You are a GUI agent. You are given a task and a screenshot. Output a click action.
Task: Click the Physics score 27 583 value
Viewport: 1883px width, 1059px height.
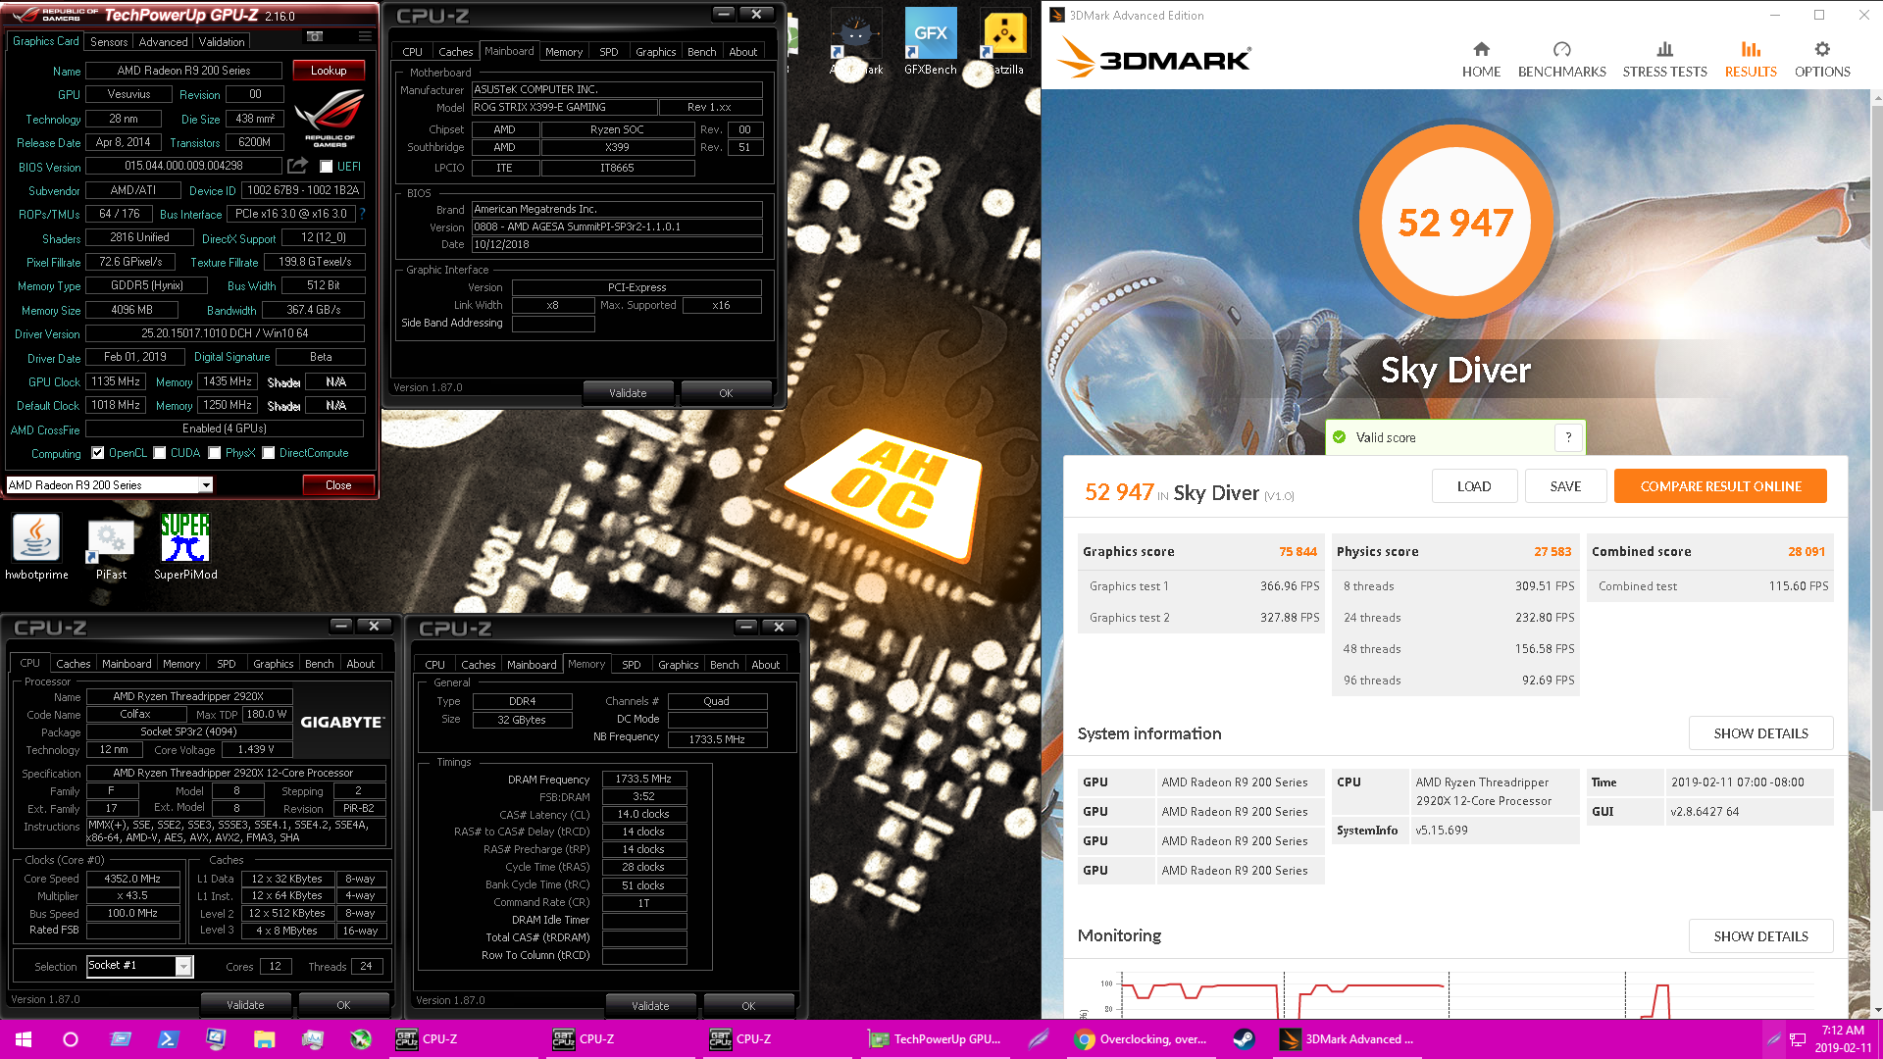[x=1552, y=551]
